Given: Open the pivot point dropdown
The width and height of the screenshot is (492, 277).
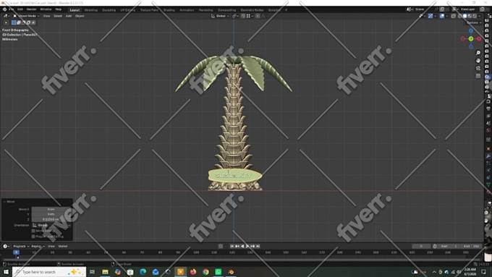Looking at the screenshot, I should (235, 16).
